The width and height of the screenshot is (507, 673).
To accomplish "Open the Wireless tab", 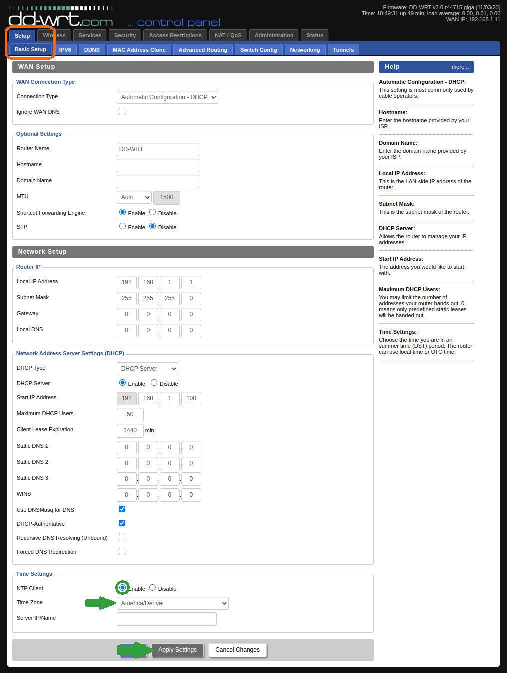I will pos(54,35).
